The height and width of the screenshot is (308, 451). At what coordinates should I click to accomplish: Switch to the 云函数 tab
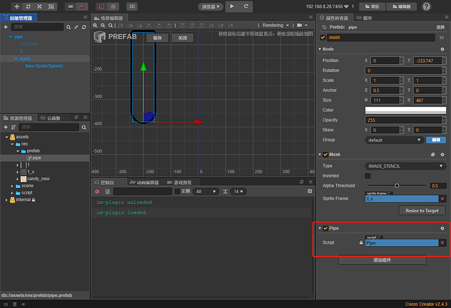click(x=50, y=118)
